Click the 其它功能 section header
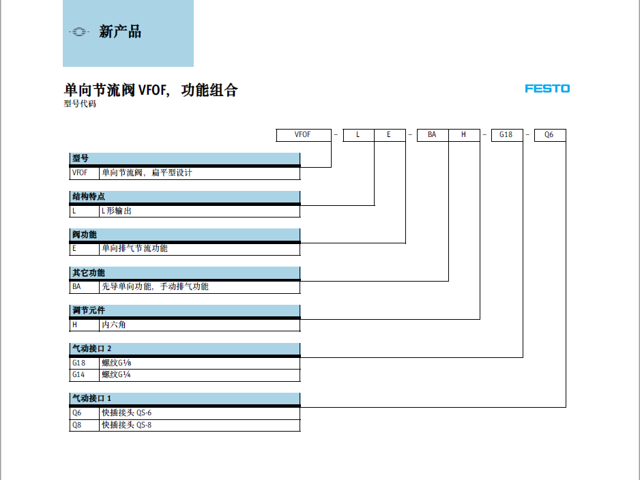The height and width of the screenshot is (480, 640). pyautogui.click(x=185, y=273)
